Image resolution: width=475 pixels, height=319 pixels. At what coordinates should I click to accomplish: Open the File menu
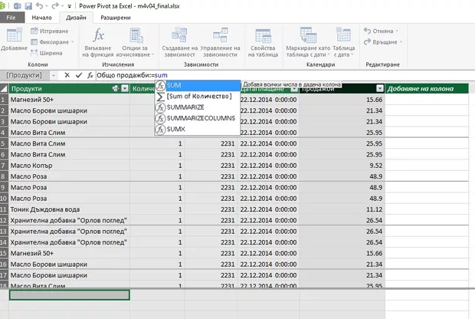coord(12,16)
